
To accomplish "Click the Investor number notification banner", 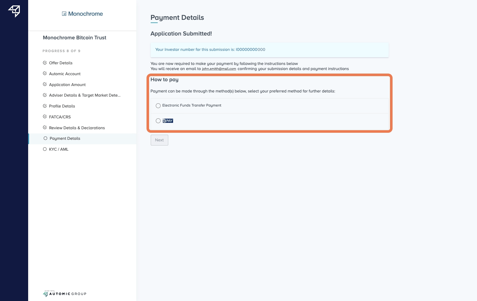I will 269,50.
